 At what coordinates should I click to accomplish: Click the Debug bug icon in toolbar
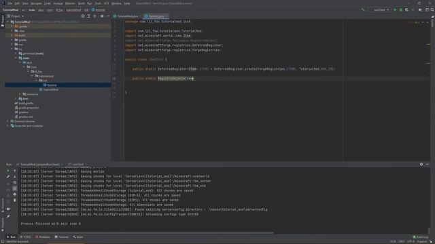(401, 9)
